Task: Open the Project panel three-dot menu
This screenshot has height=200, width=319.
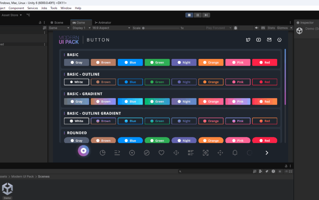Action: click(x=290, y=166)
